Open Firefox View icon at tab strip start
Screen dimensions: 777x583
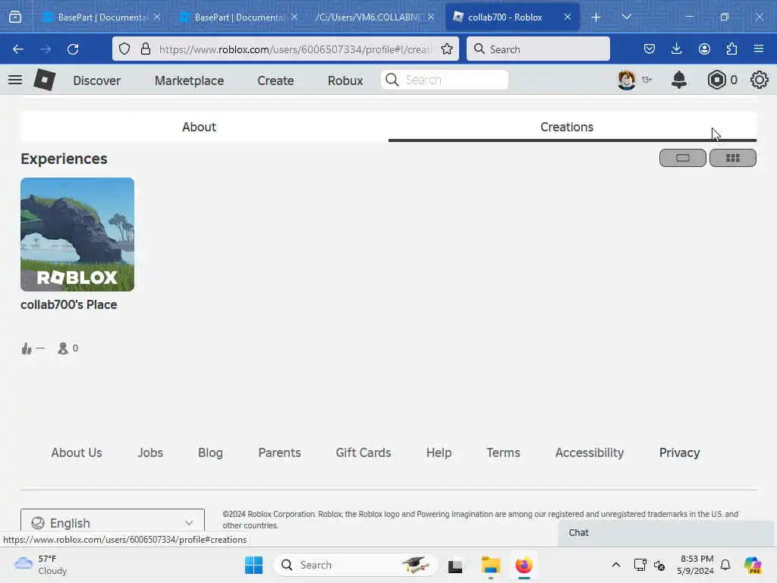click(x=15, y=17)
